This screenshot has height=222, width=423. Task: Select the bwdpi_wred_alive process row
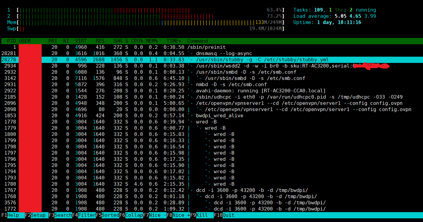[x=211, y=115]
